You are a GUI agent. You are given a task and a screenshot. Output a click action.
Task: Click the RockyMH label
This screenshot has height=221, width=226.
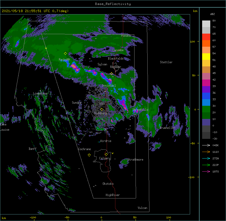click(x=64, y=60)
